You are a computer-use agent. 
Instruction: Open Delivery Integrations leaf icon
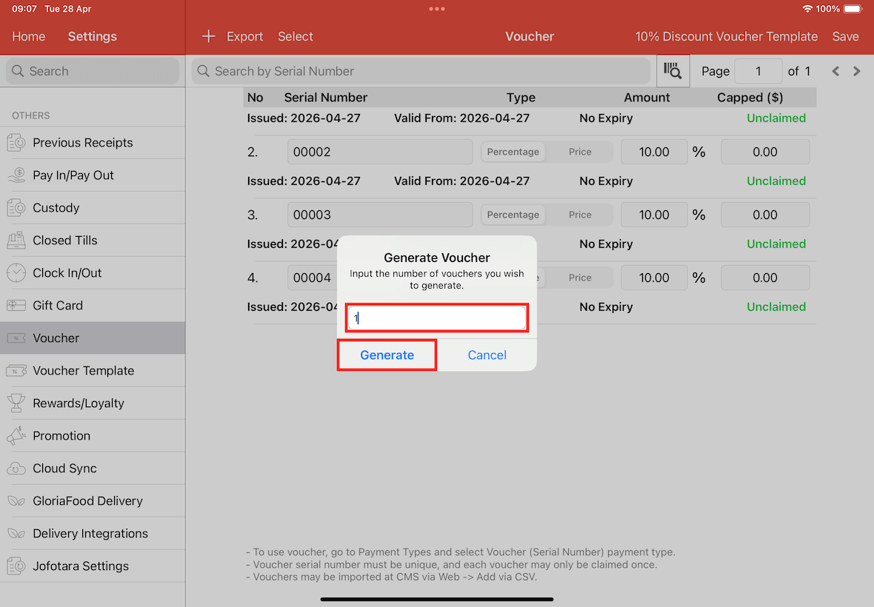[x=16, y=534]
